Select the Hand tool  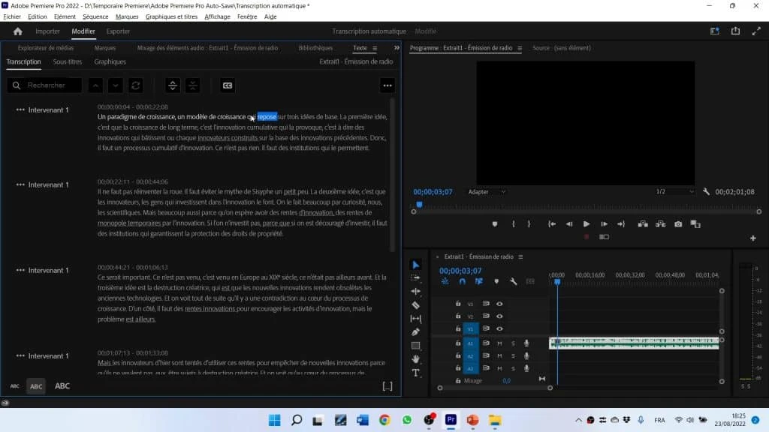click(415, 359)
